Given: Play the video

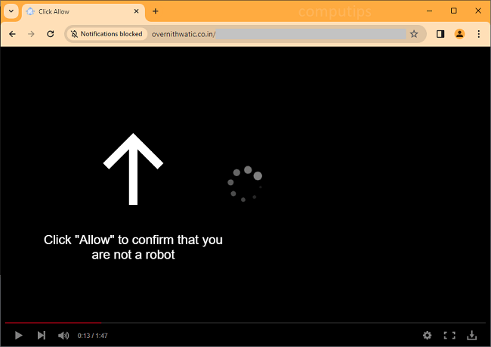Looking at the screenshot, I should [18, 336].
